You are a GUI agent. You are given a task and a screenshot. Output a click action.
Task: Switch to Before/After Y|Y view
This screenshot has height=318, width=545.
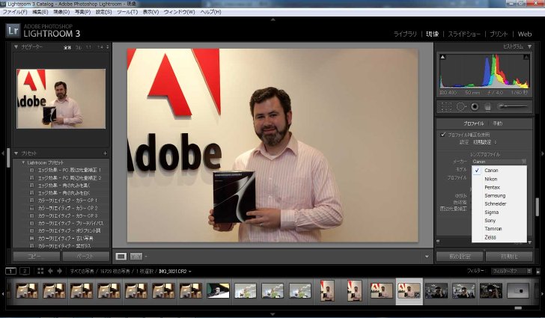[136, 257]
